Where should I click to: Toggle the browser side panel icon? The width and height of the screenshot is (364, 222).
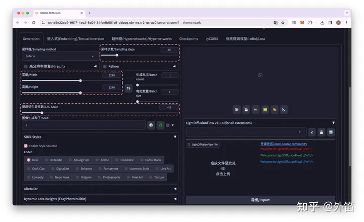(x=330, y=23)
